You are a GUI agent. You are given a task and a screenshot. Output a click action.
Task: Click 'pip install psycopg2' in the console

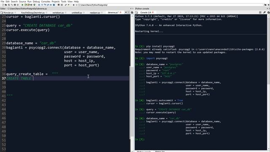click(160, 46)
